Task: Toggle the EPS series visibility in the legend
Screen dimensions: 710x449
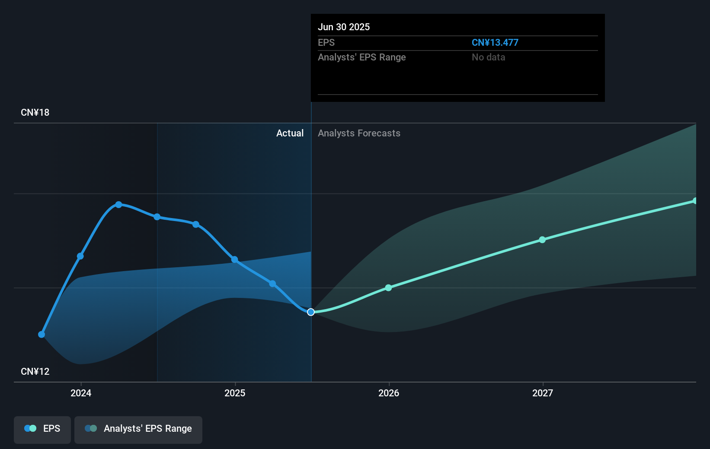Action: [42, 430]
